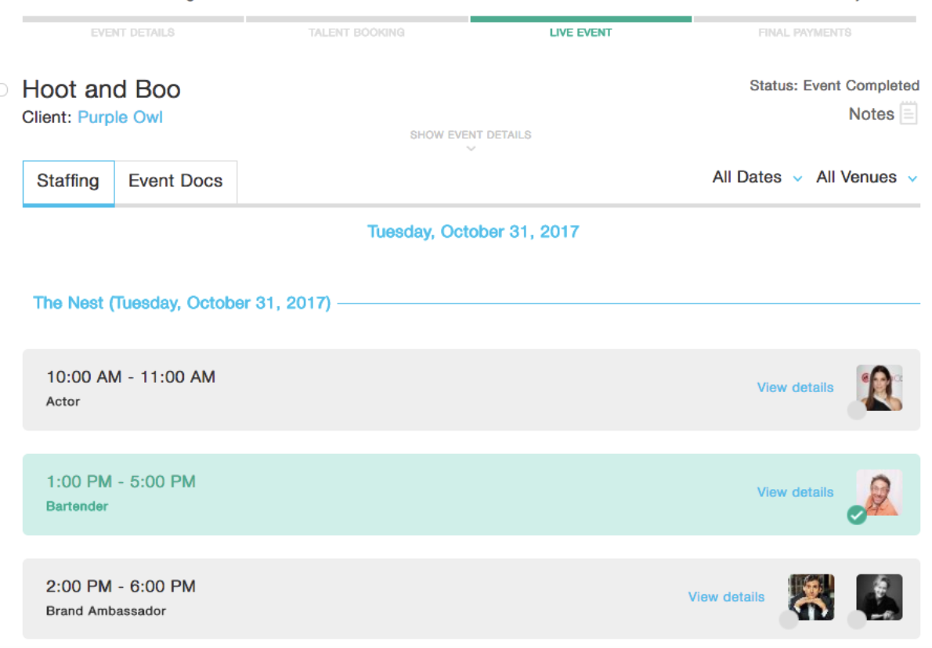Select first Brand Ambassador talent photo
This screenshot has width=932, height=648.
(x=811, y=596)
